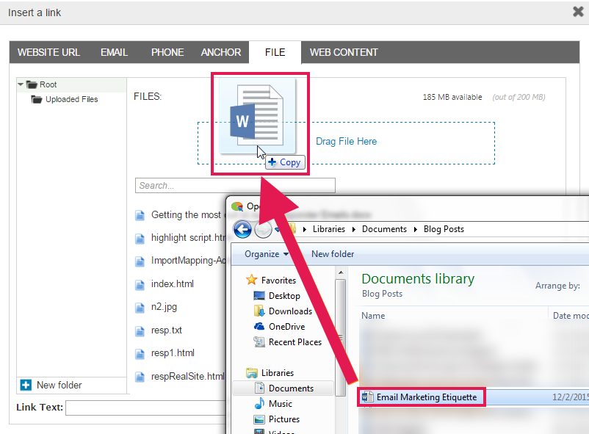Open the Uploaded Files folder
Image resolution: width=589 pixels, height=434 pixels.
71,99
